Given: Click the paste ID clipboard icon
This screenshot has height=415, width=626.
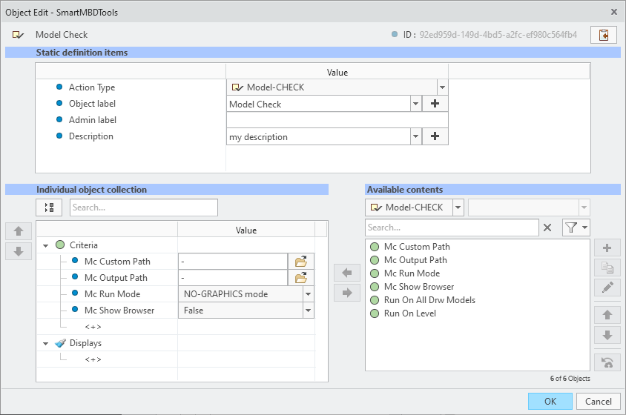Looking at the screenshot, I should pos(604,35).
